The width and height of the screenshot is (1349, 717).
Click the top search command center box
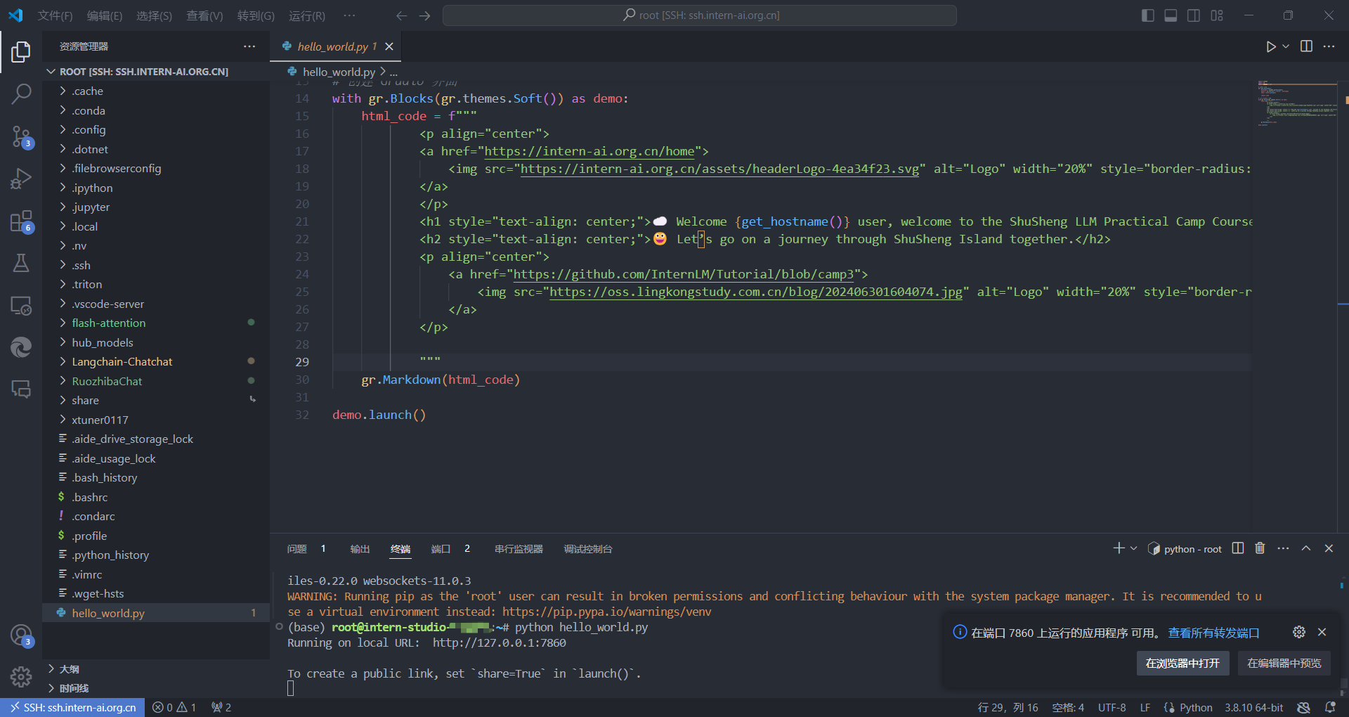tap(700, 15)
